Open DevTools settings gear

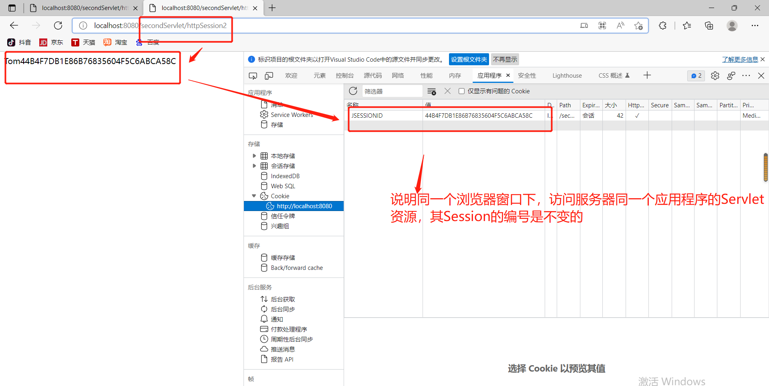click(715, 76)
